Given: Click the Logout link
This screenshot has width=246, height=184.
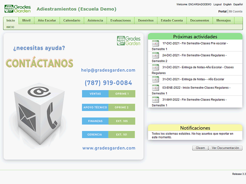Looking at the screenshot, I should coord(218,4).
